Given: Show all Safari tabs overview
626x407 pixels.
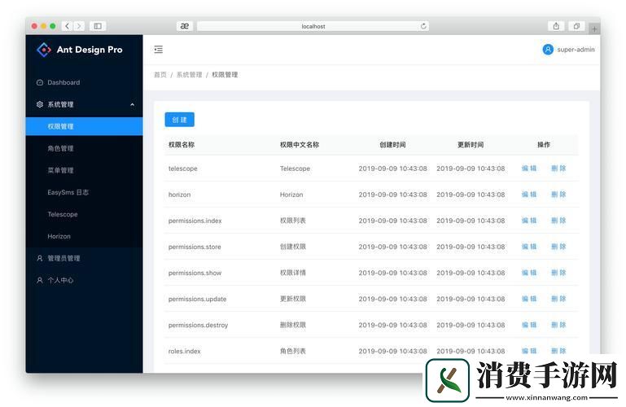Looking at the screenshot, I should coord(576,26).
